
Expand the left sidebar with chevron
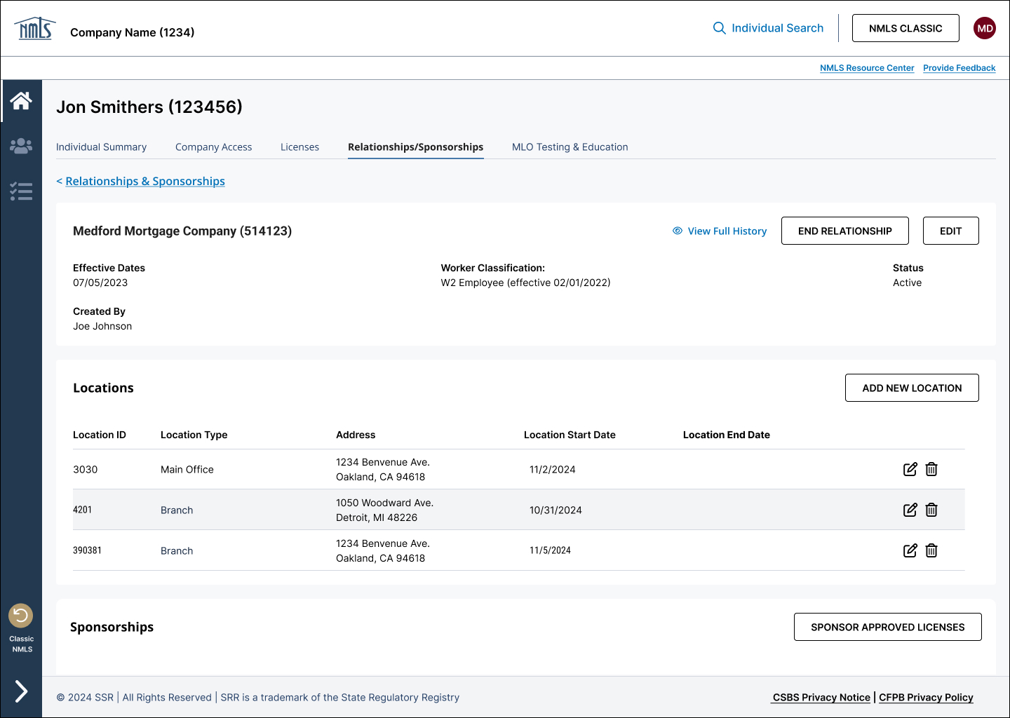click(x=21, y=691)
